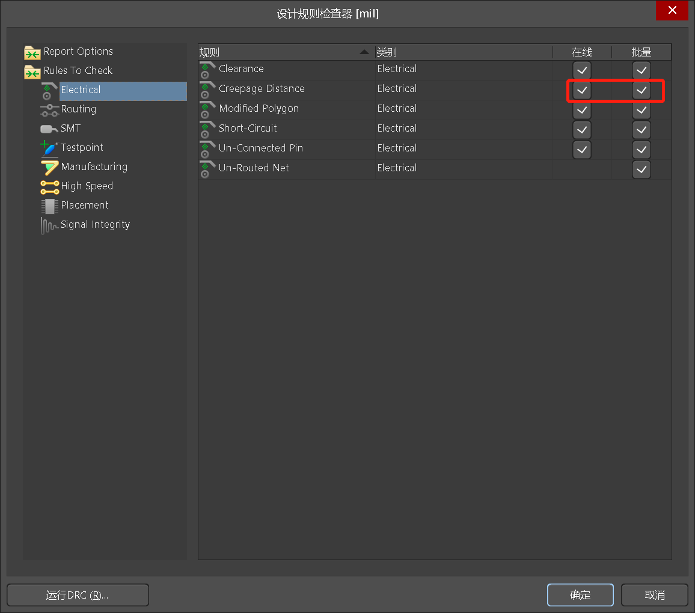Click the SMT category icon
Viewport: 695px width, 613px height.
coord(49,129)
